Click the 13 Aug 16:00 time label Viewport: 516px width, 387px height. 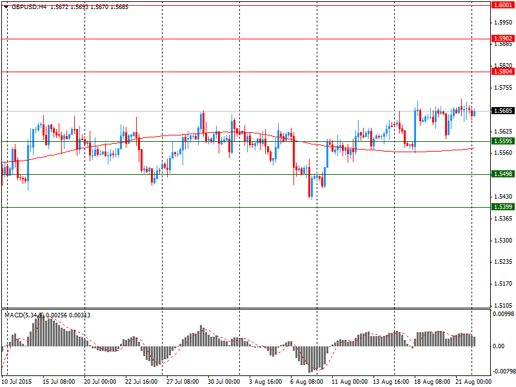390,382
